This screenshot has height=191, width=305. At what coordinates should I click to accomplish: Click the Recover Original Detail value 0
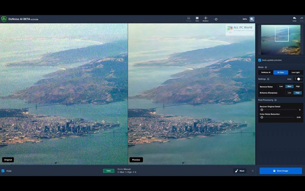click(x=300, y=110)
